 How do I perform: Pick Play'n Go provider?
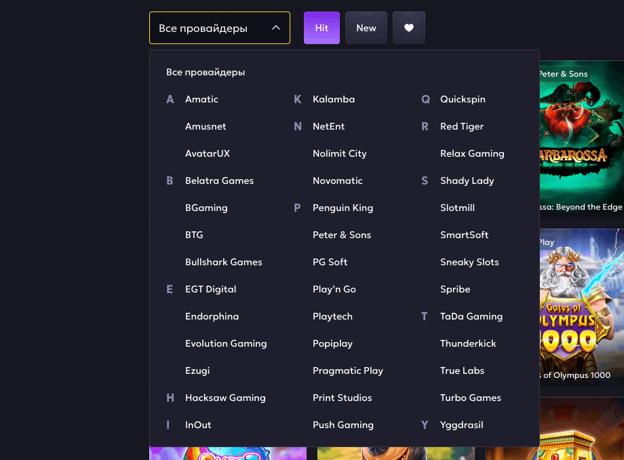pos(334,289)
